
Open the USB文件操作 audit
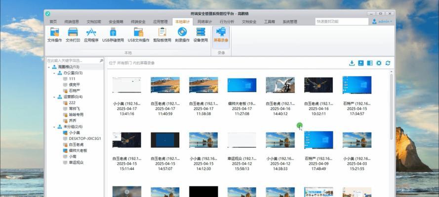139,35
